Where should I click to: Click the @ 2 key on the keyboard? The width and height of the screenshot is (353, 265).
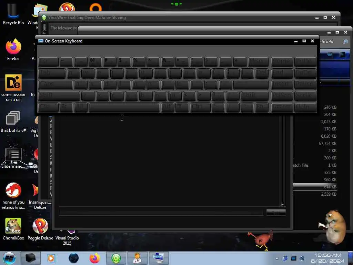95,62
